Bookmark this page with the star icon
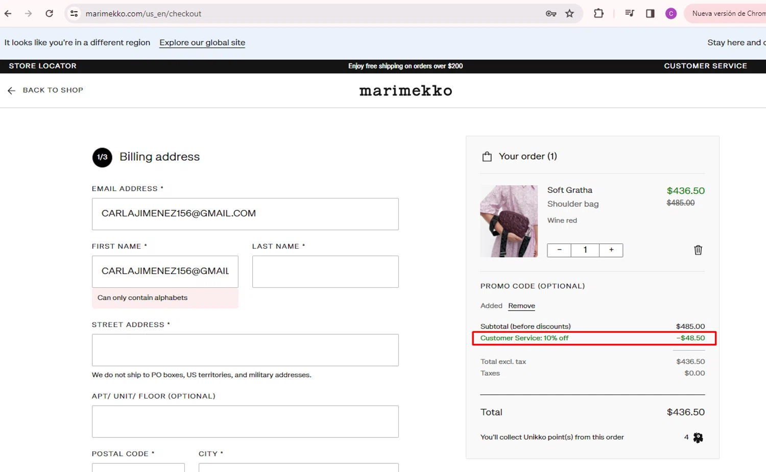 569,14
